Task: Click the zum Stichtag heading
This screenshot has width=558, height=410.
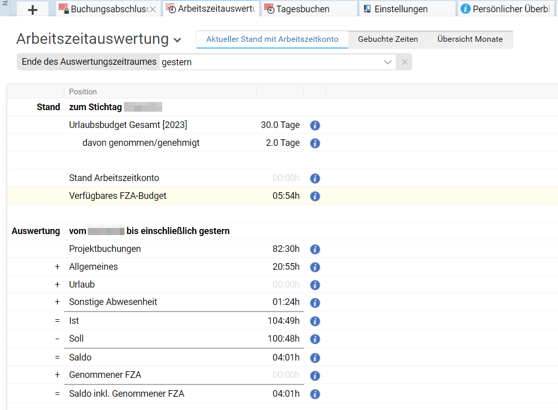Action: click(x=95, y=107)
